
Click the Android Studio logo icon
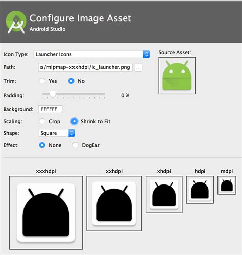[x=16, y=22]
